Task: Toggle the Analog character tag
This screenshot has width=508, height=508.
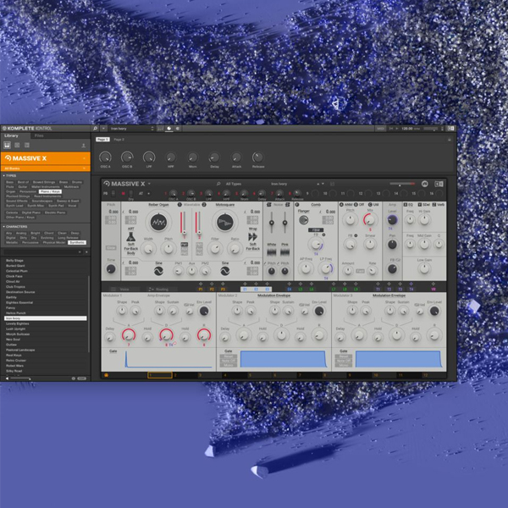Action: [21, 233]
